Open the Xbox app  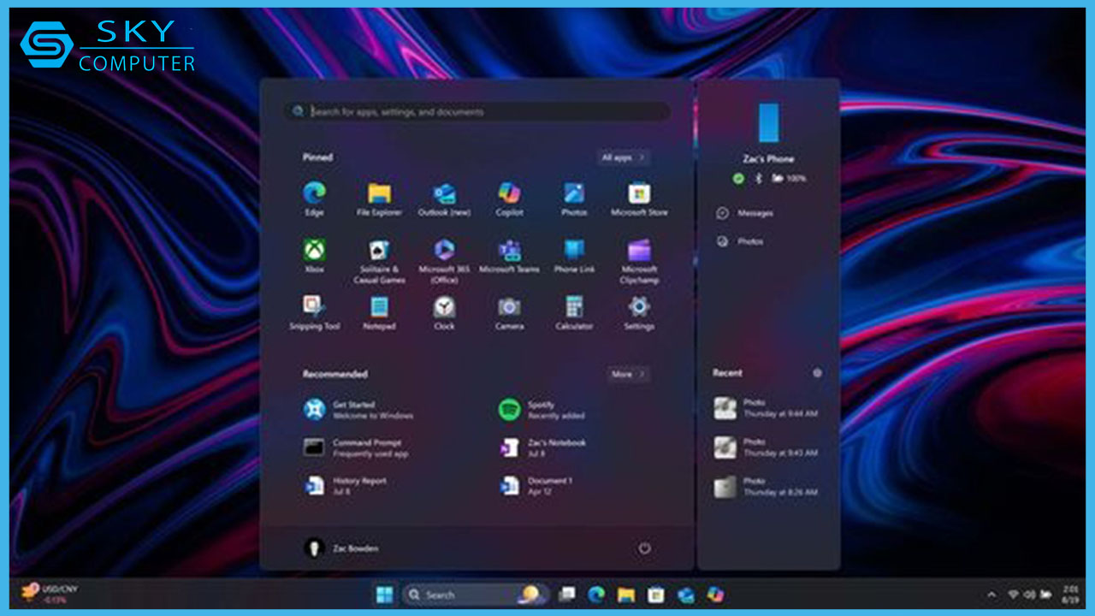[x=314, y=256]
